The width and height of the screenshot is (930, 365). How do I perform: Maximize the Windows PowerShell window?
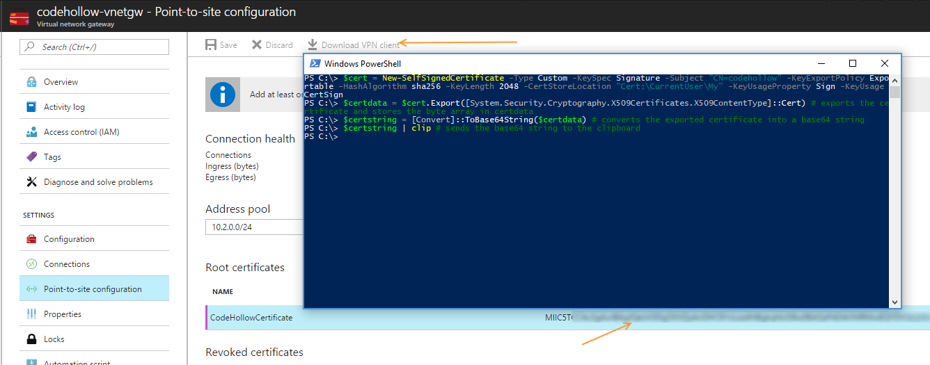(x=853, y=63)
